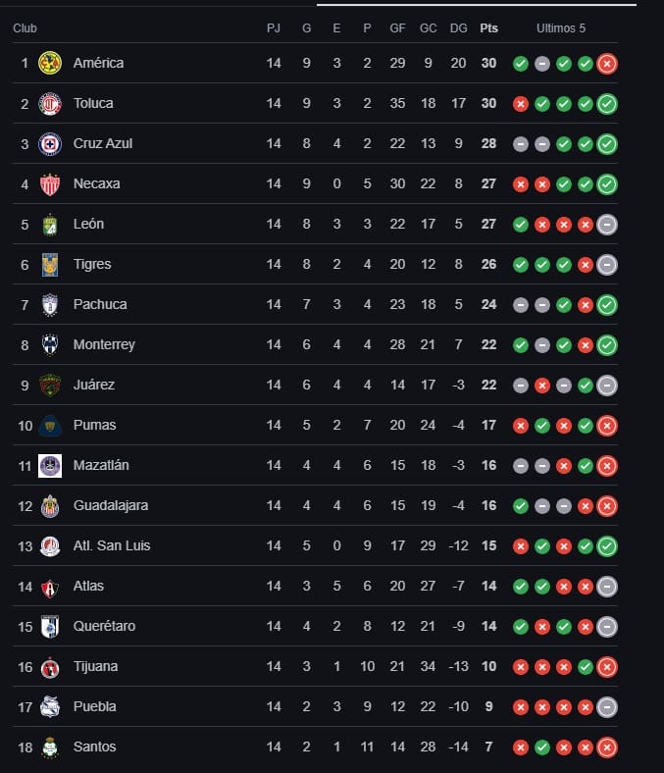Select Toluca's most recent green win icon
664x773 pixels.
pyautogui.click(x=607, y=104)
